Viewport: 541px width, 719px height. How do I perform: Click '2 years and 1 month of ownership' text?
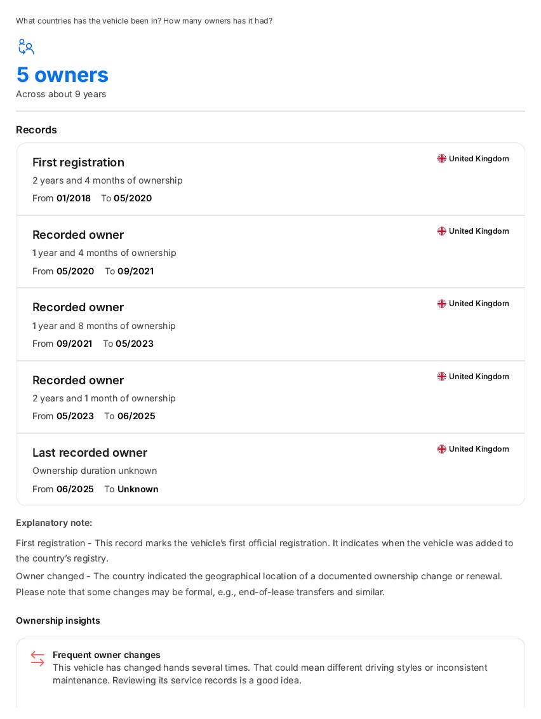(104, 398)
